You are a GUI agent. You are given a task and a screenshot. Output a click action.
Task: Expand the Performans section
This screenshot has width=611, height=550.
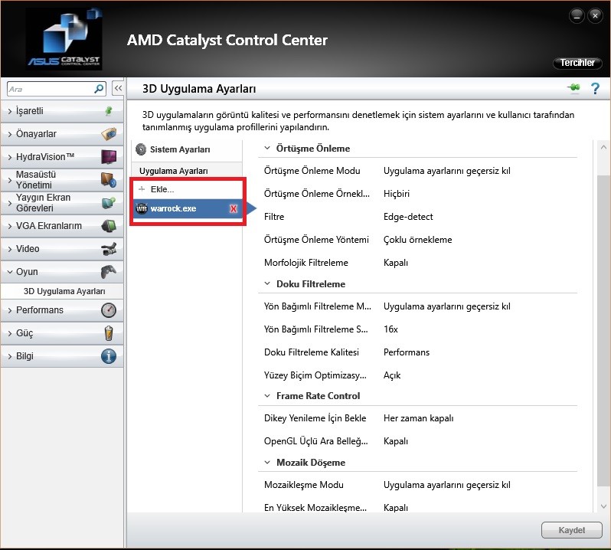10,310
